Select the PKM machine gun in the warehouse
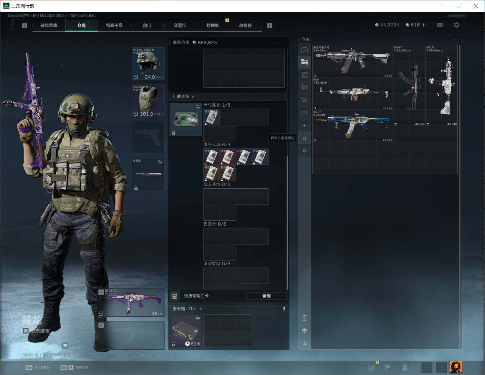The image size is (485, 375). [x=353, y=94]
